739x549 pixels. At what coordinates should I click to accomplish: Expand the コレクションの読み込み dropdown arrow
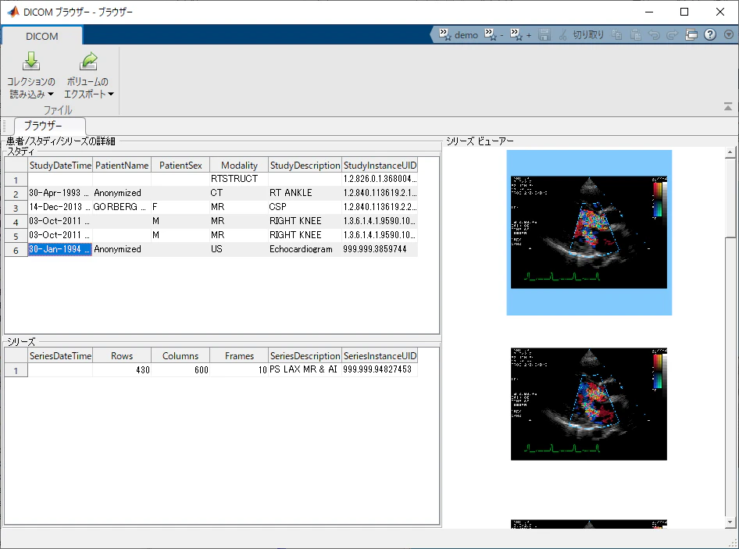click(x=51, y=94)
